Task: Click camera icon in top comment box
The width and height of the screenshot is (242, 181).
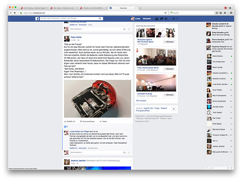Action: tap(124, 29)
